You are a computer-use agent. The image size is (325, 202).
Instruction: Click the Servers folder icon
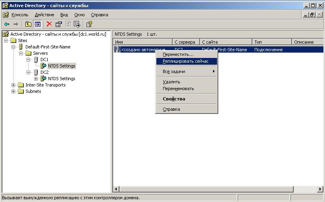coord(29,53)
